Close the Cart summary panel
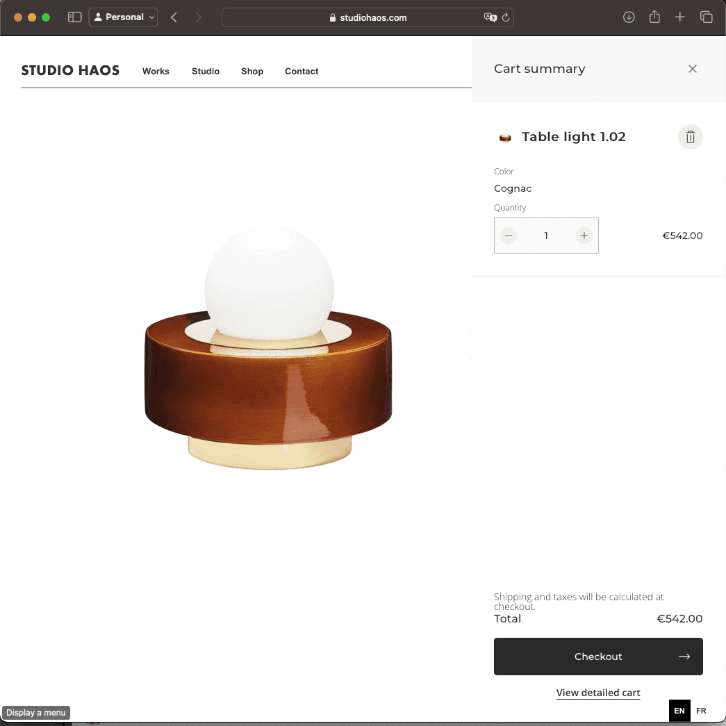726x726 pixels. 692,69
